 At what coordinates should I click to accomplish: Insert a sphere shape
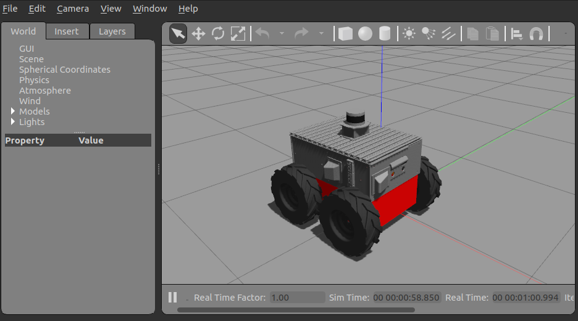point(365,33)
